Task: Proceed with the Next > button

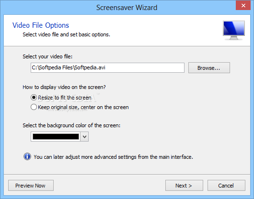Action: pos(184,186)
